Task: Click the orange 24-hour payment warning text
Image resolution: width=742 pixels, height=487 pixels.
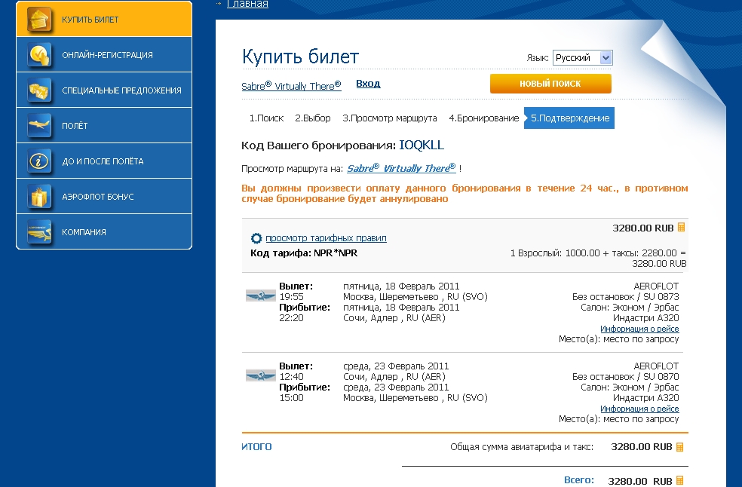Action: 465,194
